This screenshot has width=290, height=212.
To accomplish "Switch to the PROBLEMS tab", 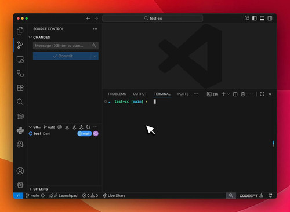I will tap(117, 94).
